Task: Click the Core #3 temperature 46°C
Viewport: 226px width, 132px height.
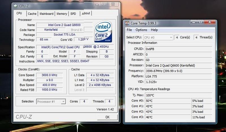Action: pos(168,117)
